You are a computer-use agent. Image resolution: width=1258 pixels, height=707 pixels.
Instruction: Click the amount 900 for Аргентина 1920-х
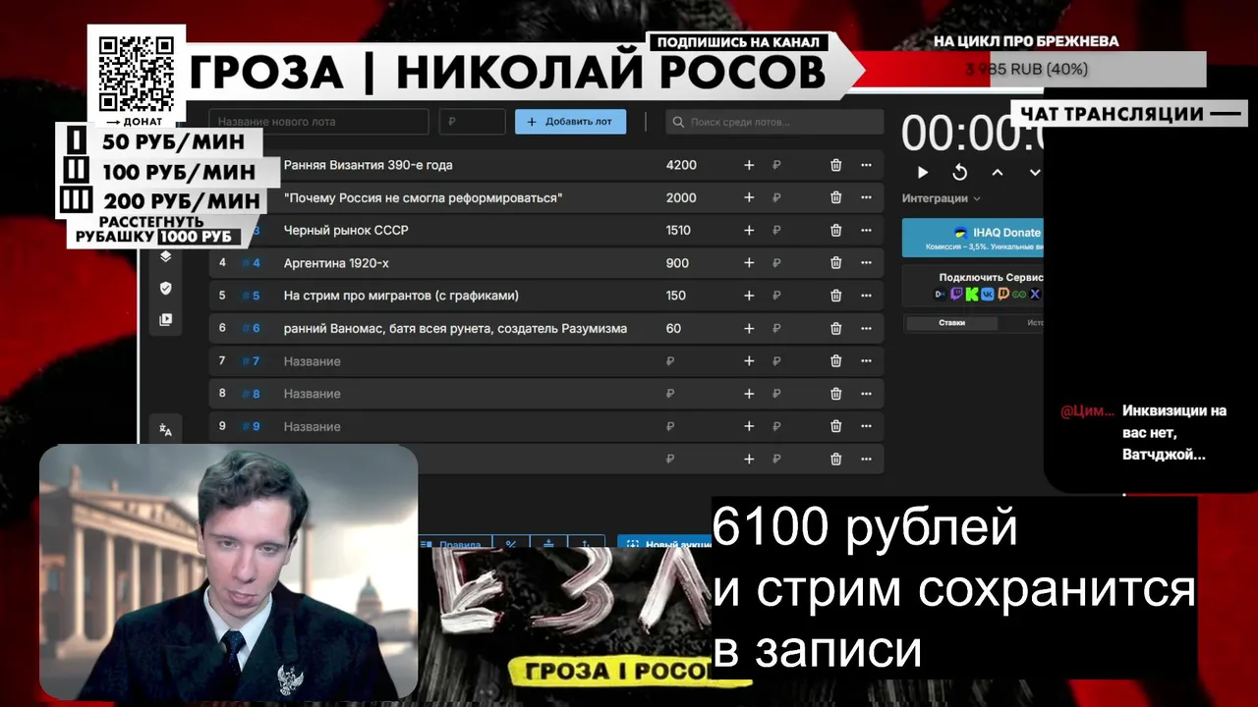coord(677,263)
